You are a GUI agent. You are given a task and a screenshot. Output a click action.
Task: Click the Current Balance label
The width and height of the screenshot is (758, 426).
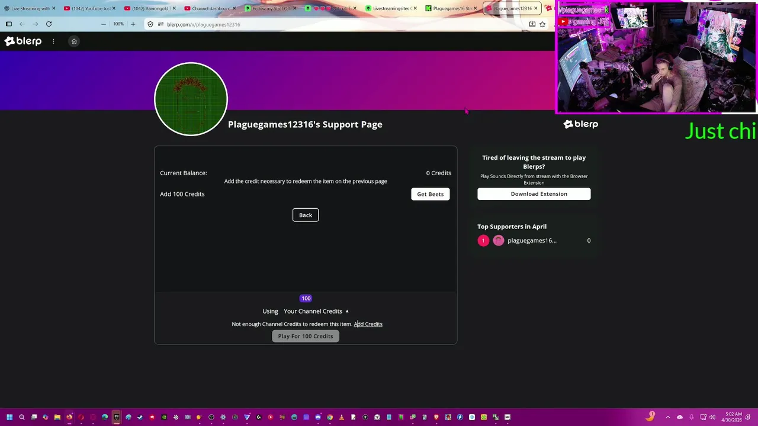tap(183, 173)
